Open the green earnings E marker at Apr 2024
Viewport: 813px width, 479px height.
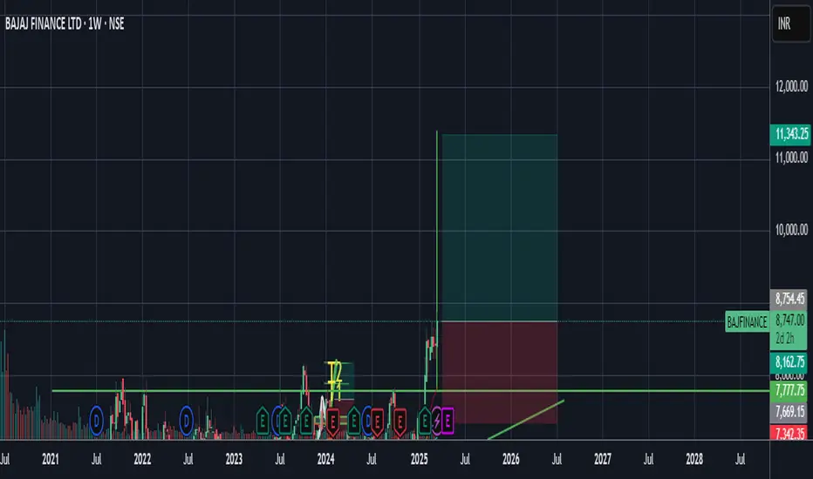point(353,421)
